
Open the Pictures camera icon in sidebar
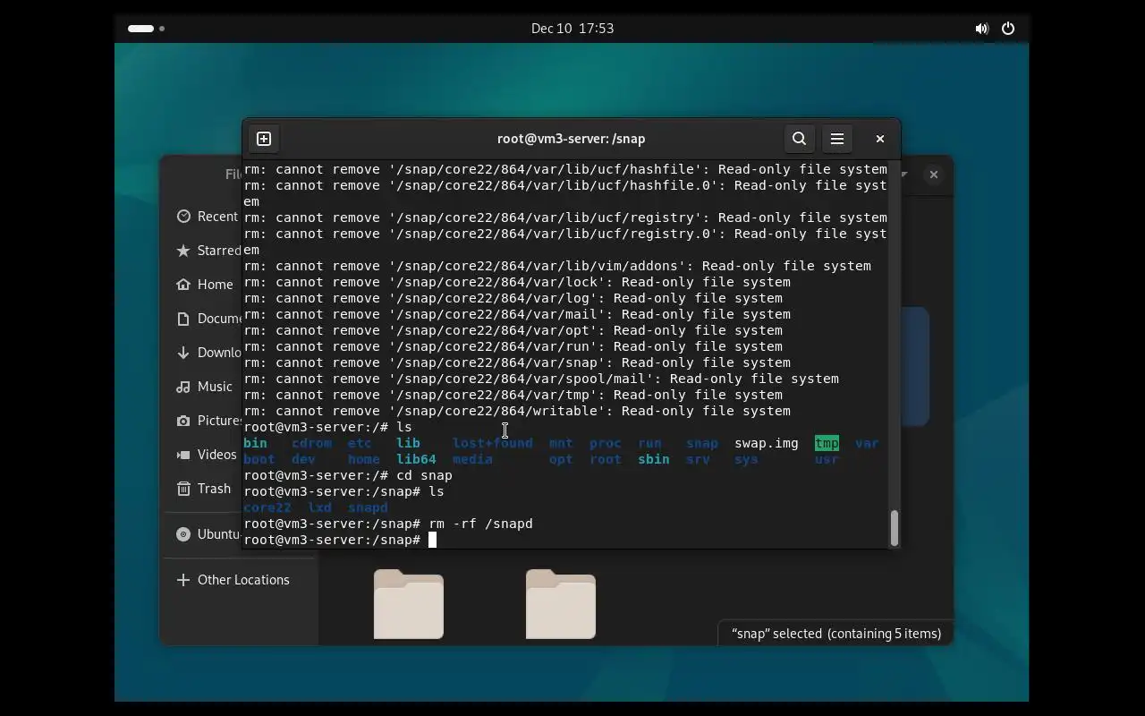tap(183, 420)
